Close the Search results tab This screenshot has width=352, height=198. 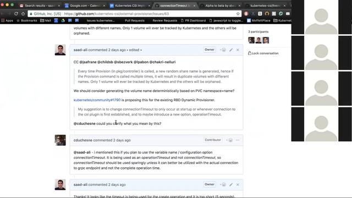click(59, 5)
